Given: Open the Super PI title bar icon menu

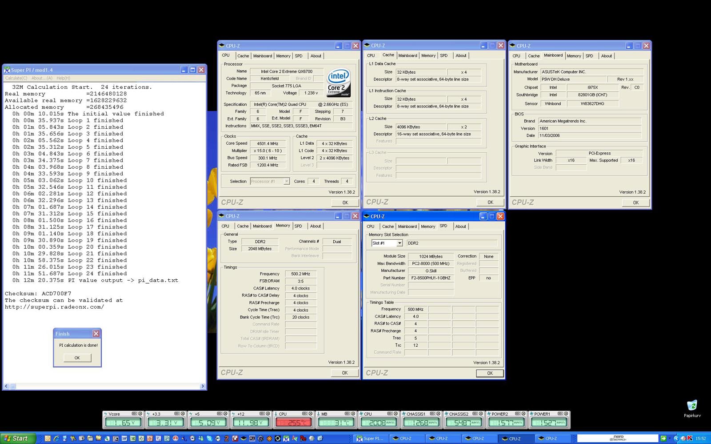Looking at the screenshot, I should 7,70.
